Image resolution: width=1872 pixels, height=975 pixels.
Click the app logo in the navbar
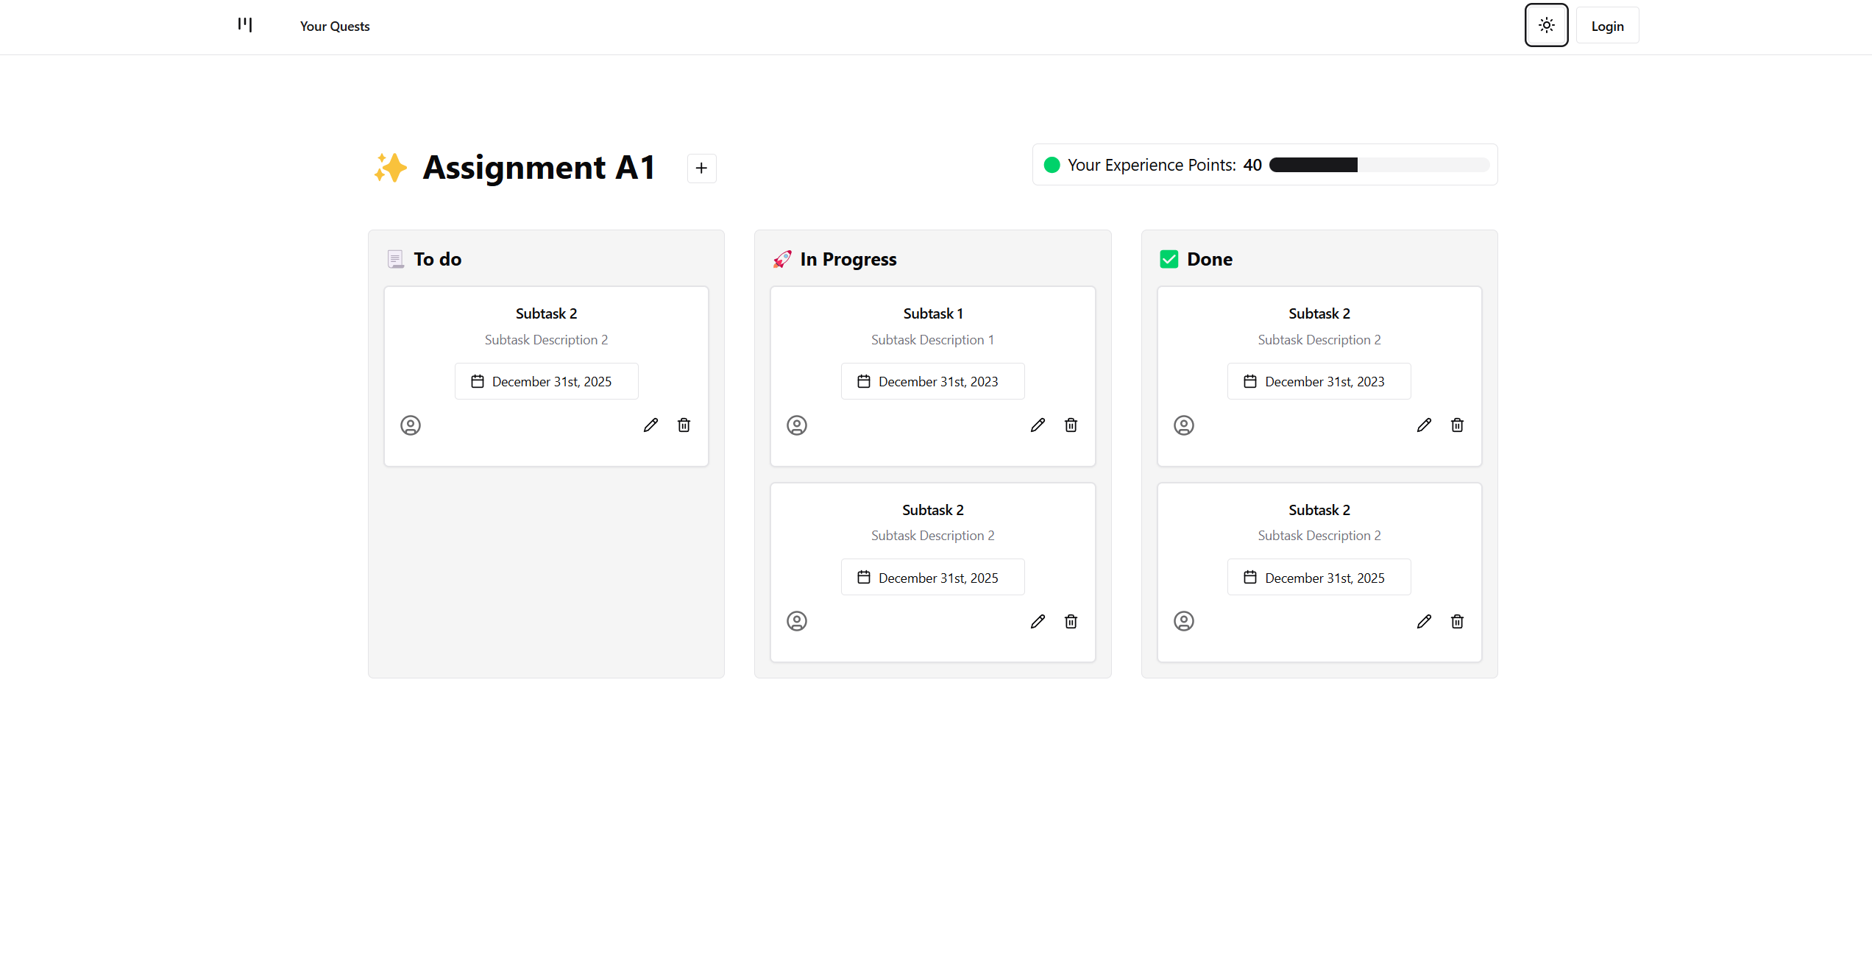[x=245, y=25]
